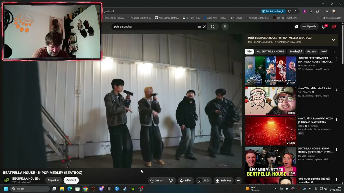The image size is (344, 193).
Task: Select the Související filter chip
Action: pos(296,51)
